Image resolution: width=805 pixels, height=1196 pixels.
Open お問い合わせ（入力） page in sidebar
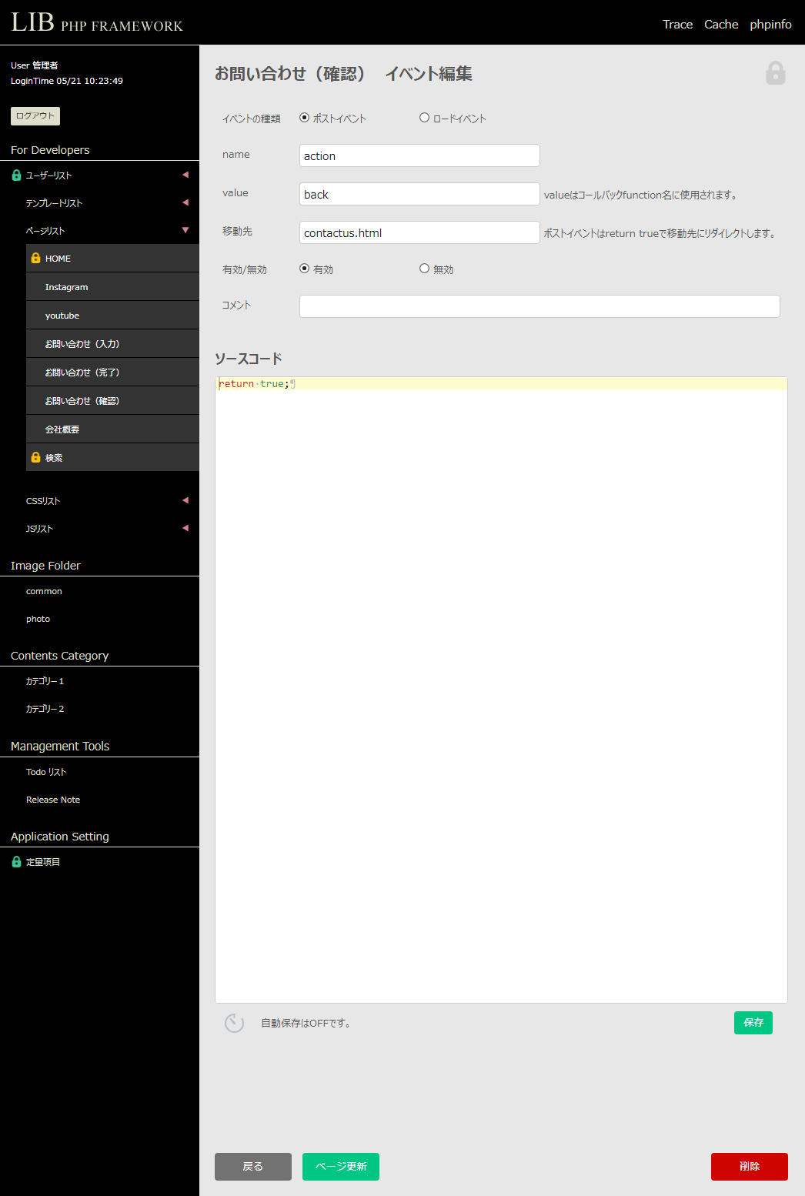click(x=82, y=344)
